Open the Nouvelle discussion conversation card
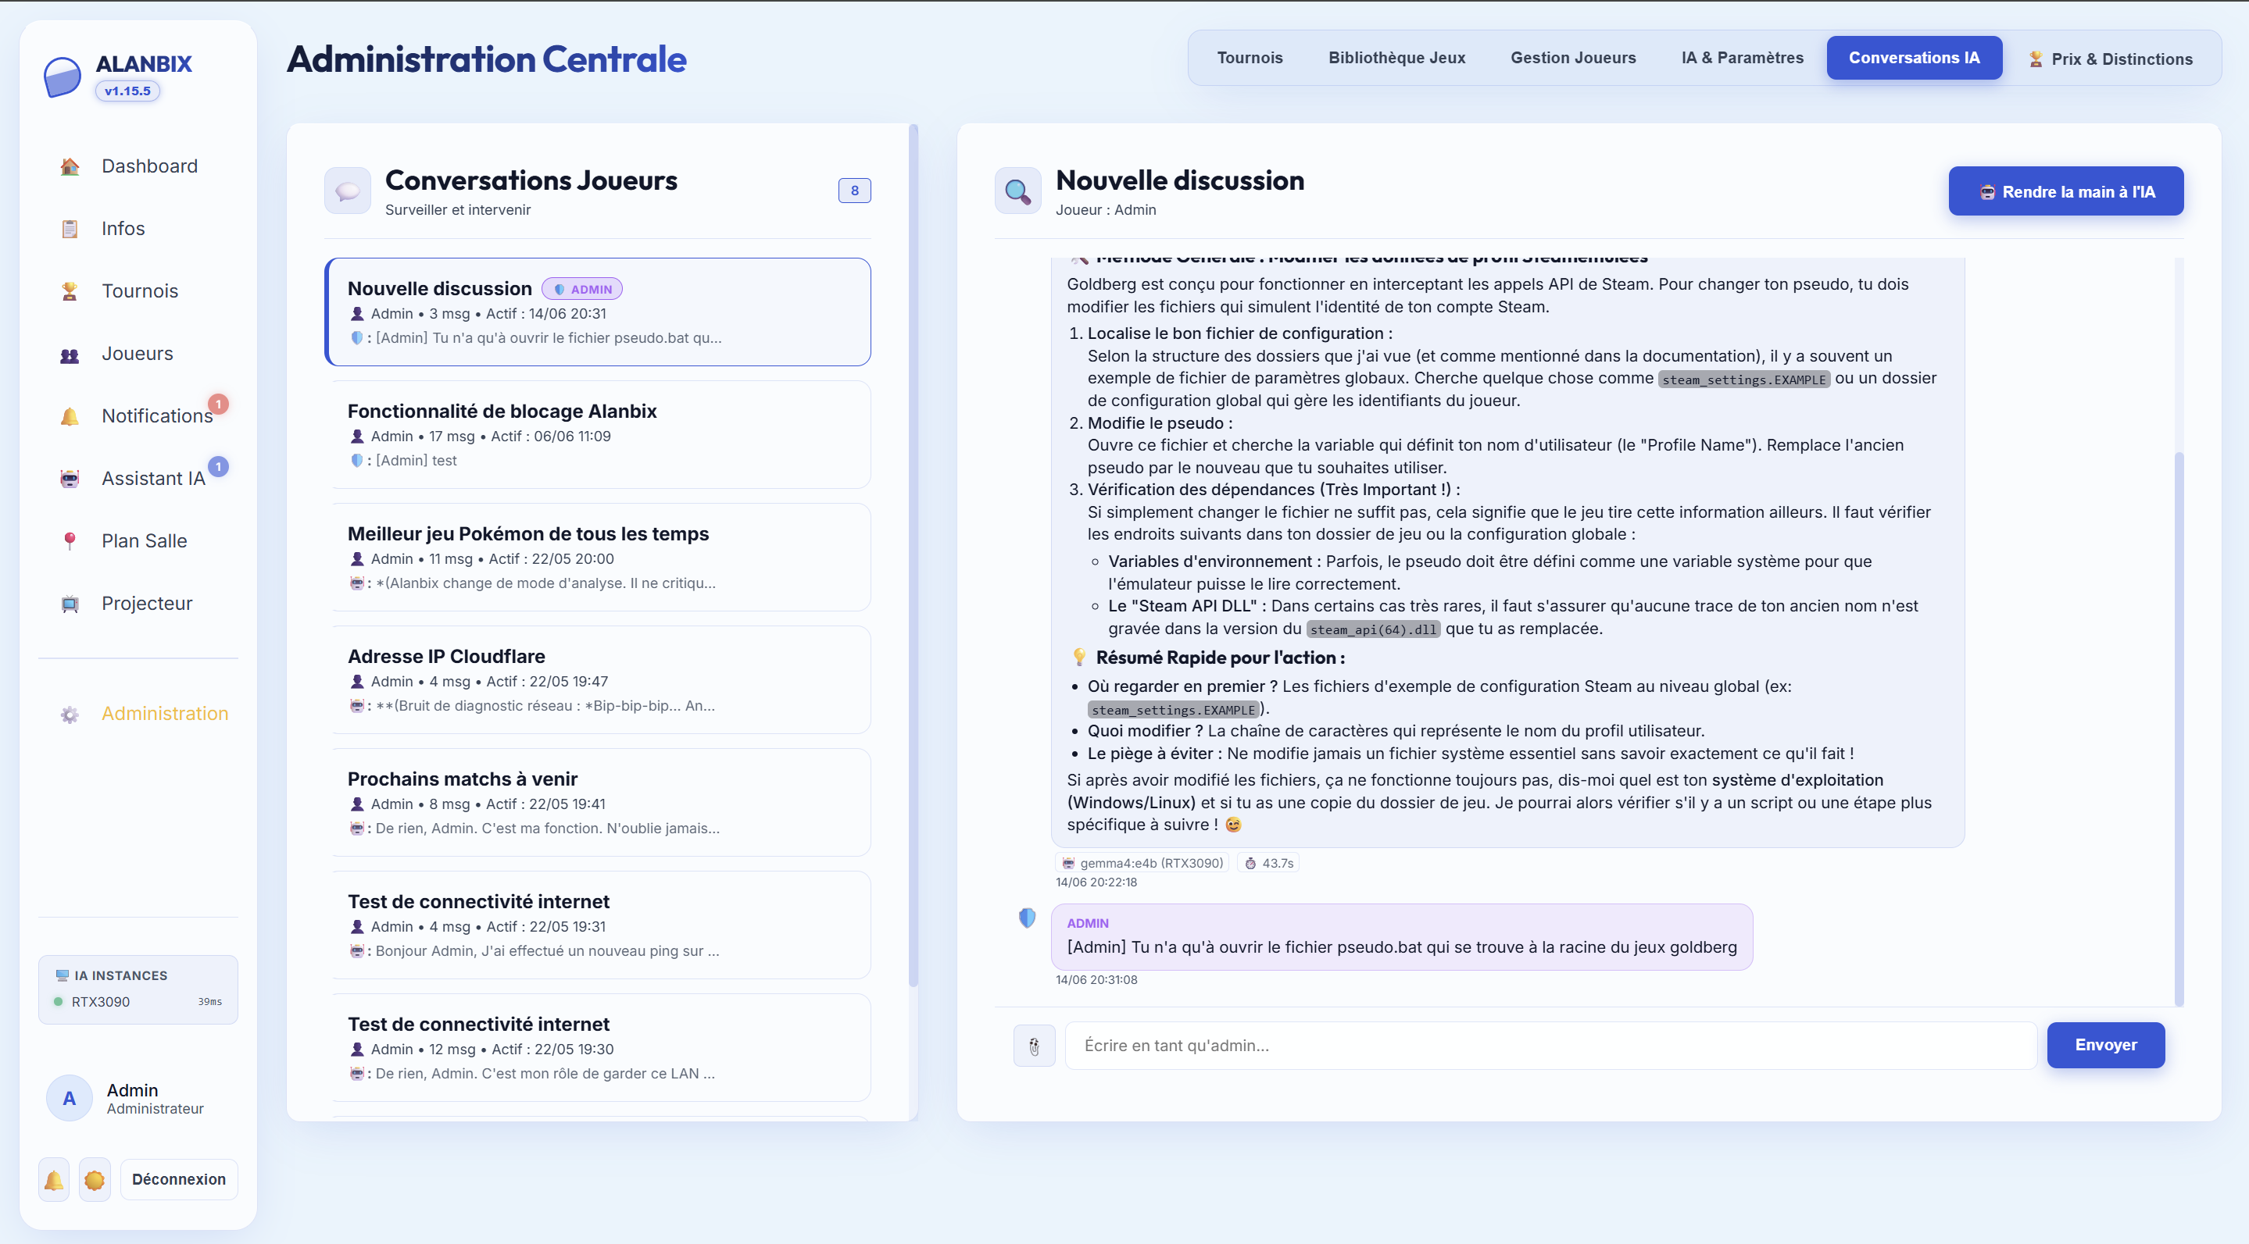This screenshot has height=1244, width=2249. [598, 312]
